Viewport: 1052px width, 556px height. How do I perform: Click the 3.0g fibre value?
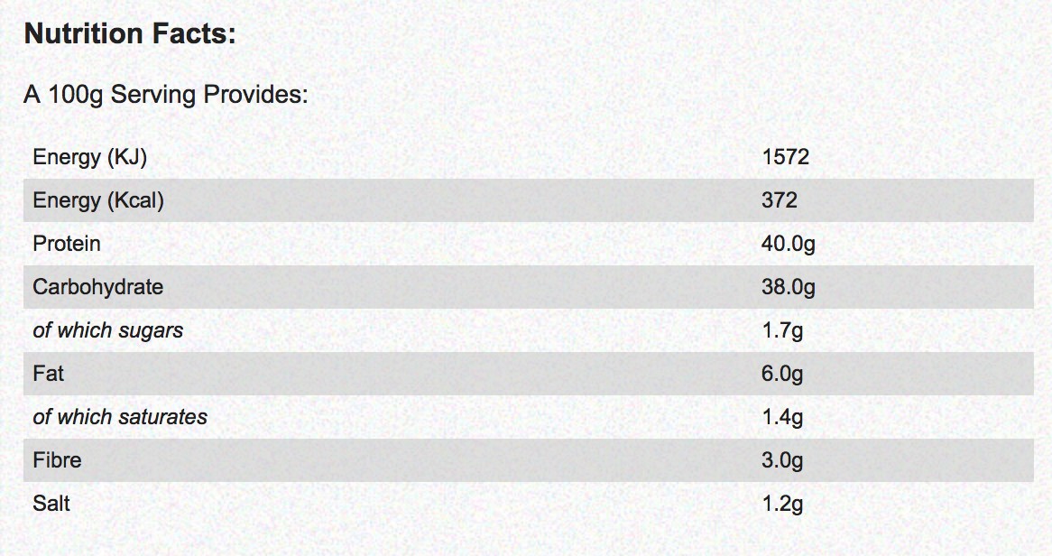click(782, 460)
